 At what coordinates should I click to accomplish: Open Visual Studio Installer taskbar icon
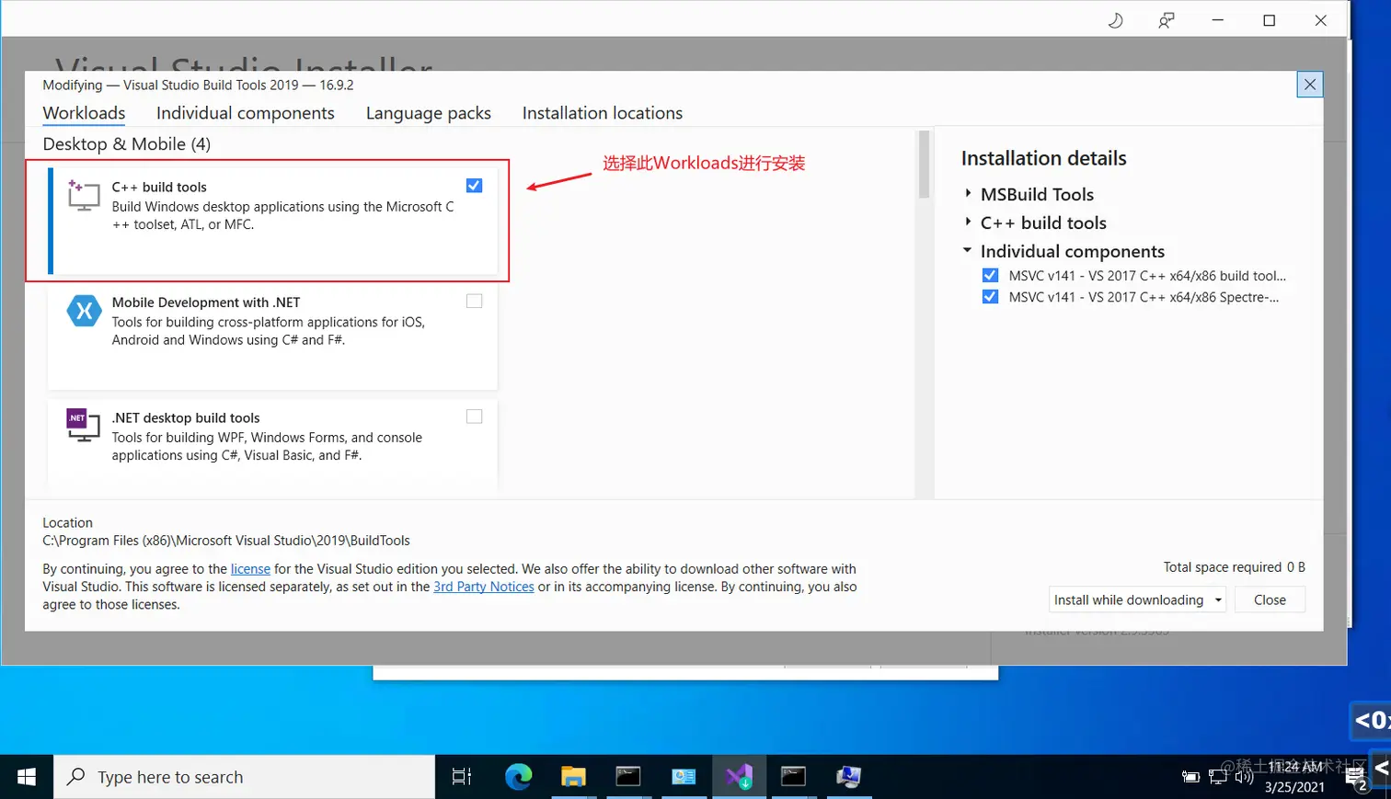coord(739,777)
